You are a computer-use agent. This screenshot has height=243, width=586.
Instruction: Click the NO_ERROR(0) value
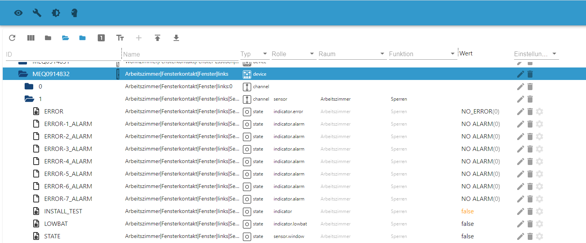480,112
